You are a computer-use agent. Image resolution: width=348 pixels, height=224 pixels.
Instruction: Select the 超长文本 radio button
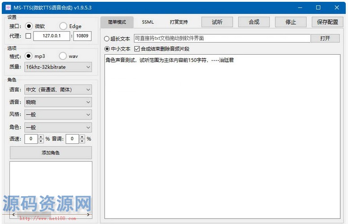(107, 39)
